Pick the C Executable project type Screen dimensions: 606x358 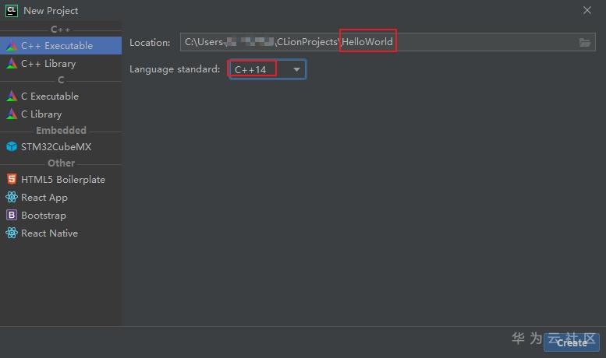pyautogui.click(x=61, y=96)
